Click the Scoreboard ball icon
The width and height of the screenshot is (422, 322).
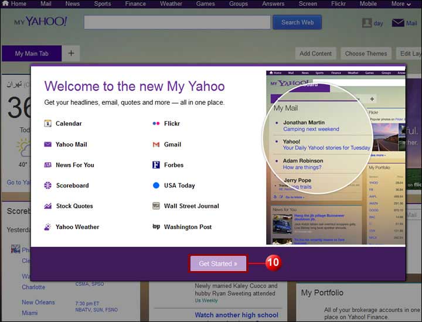pyautogui.click(x=47, y=185)
